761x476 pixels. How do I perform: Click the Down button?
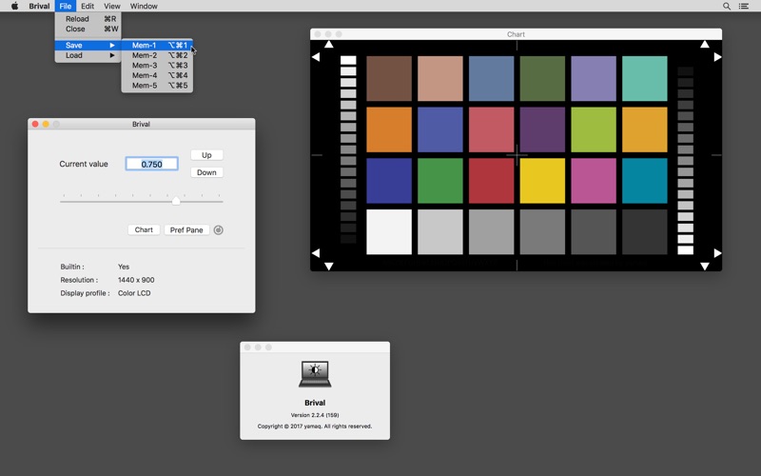pyautogui.click(x=206, y=172)
